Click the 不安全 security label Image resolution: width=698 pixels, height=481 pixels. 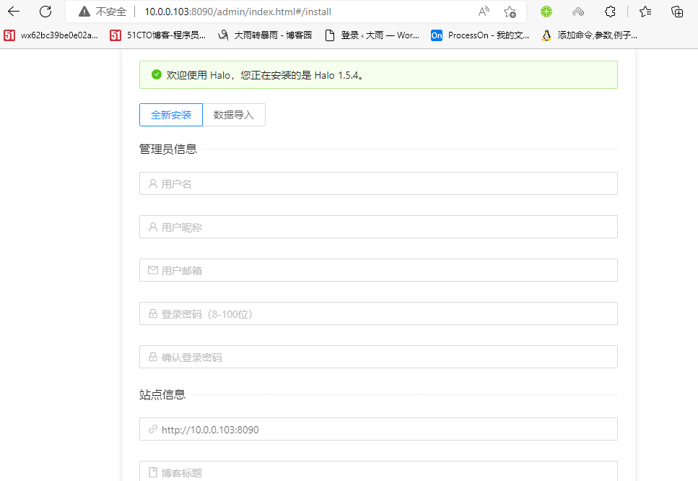(111, 12)
